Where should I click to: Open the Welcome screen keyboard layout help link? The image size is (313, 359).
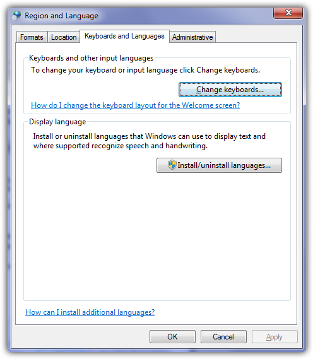click(135, 105)
